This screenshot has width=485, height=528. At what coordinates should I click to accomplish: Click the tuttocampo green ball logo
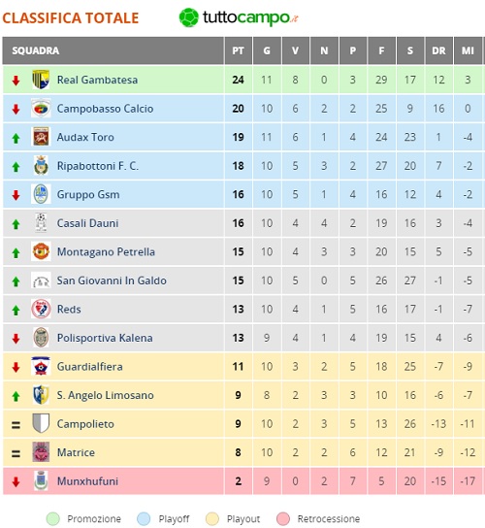(x=188, y=17)
